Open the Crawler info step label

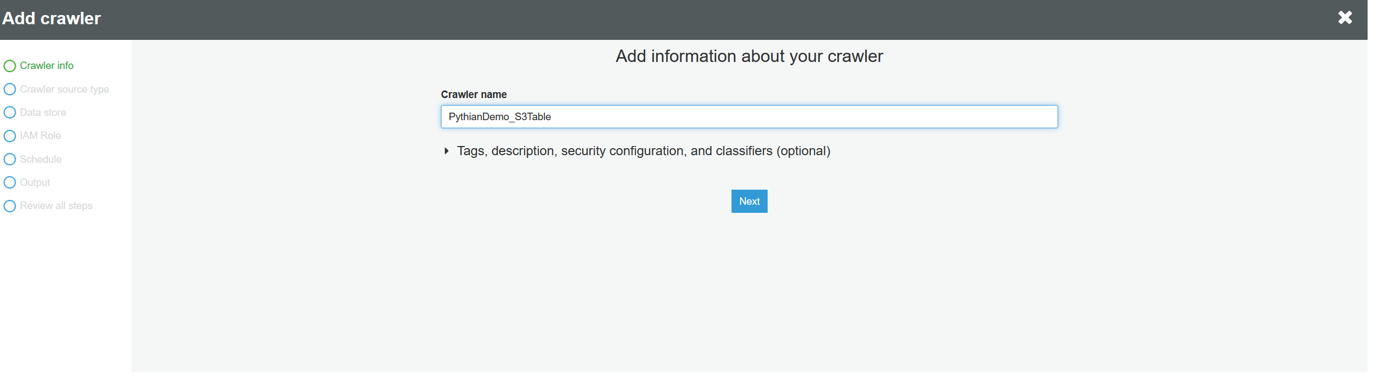(46, 66)
